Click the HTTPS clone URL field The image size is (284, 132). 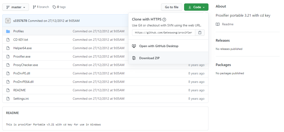[x=163, y=33]
